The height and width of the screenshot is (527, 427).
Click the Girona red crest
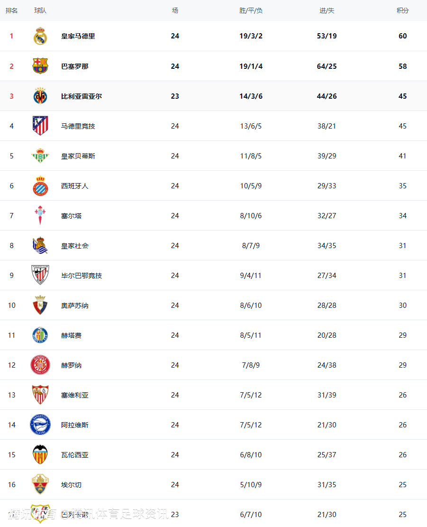click(40, 365)
